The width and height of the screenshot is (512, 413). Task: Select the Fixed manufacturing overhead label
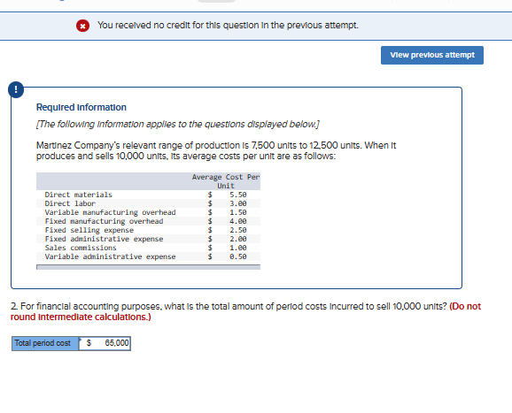[104, 221]
